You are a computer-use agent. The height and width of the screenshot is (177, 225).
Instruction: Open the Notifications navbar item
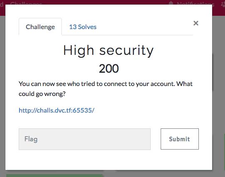tap(191, 3)
